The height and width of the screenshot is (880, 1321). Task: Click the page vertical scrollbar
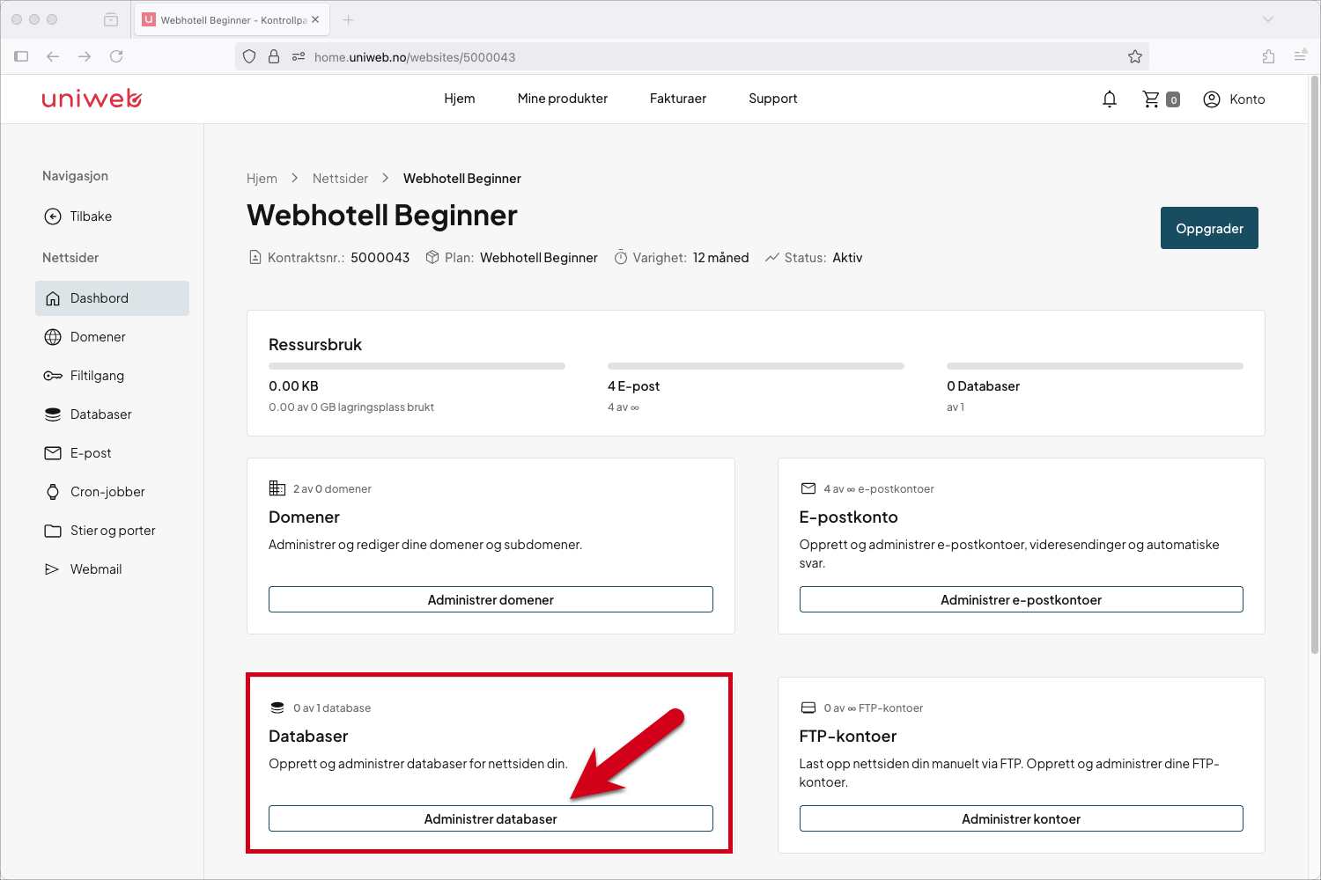[1315, 365]
